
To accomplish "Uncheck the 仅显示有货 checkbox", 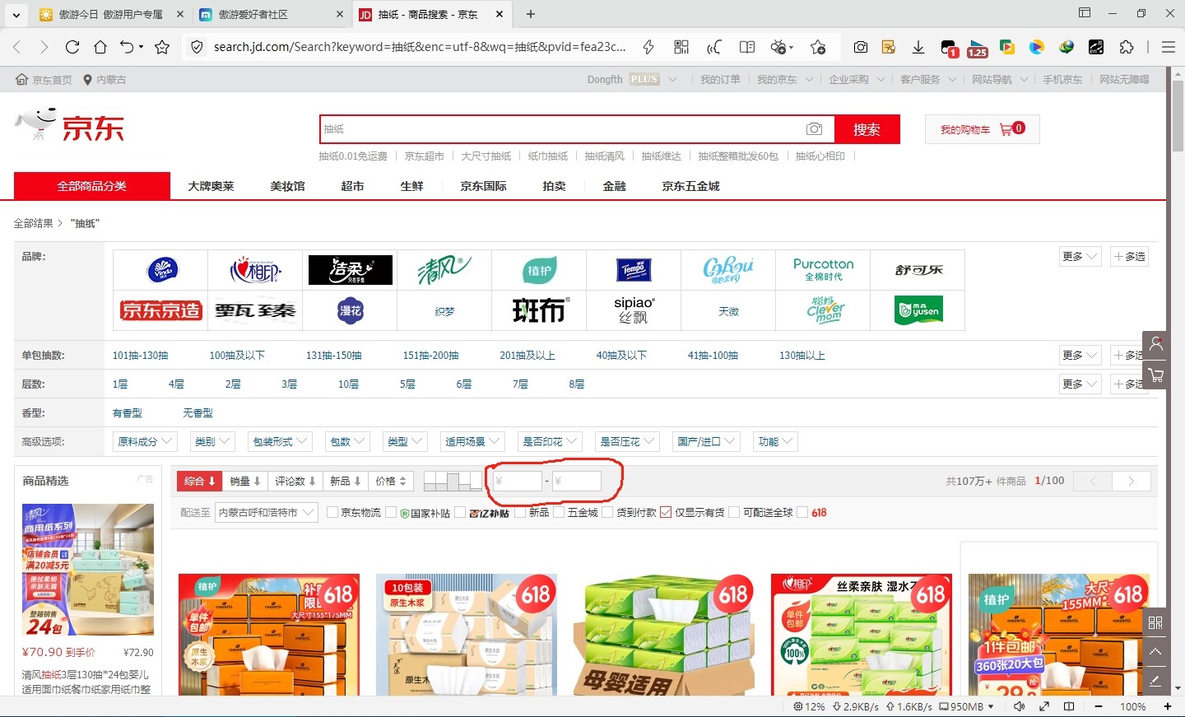I will (x=666, y=513).
